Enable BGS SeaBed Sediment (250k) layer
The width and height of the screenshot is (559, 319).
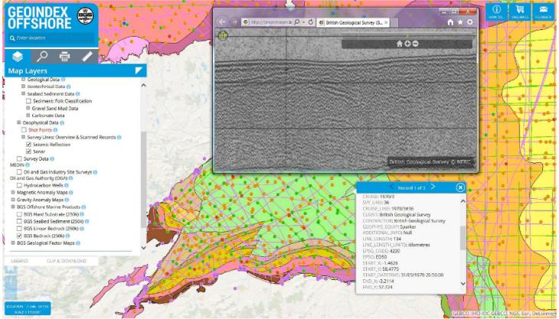pos(19,221)
